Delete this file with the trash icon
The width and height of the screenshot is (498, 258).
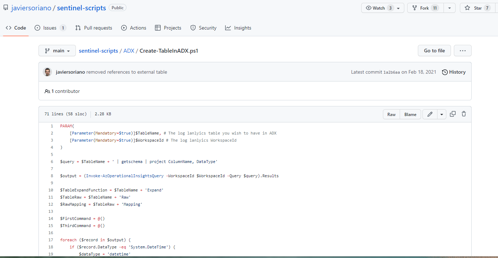[x=464, y=114]
